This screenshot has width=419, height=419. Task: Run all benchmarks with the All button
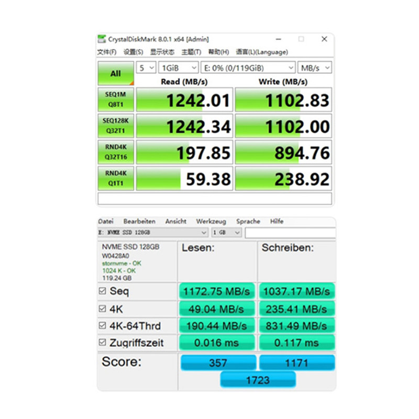[x=116, y=74]
